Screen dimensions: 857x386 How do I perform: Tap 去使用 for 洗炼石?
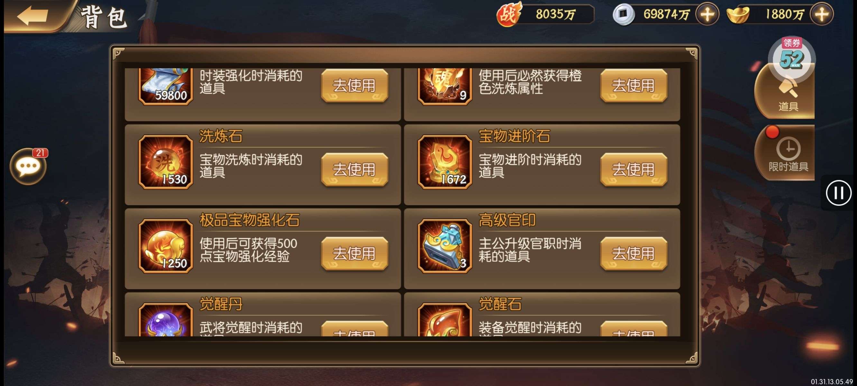[354, 170]
